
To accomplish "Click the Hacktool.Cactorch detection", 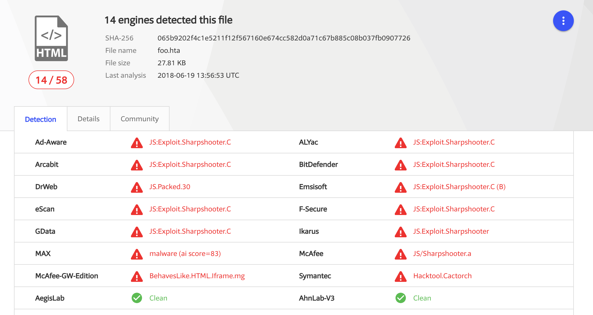I will (x=442, y=276).
